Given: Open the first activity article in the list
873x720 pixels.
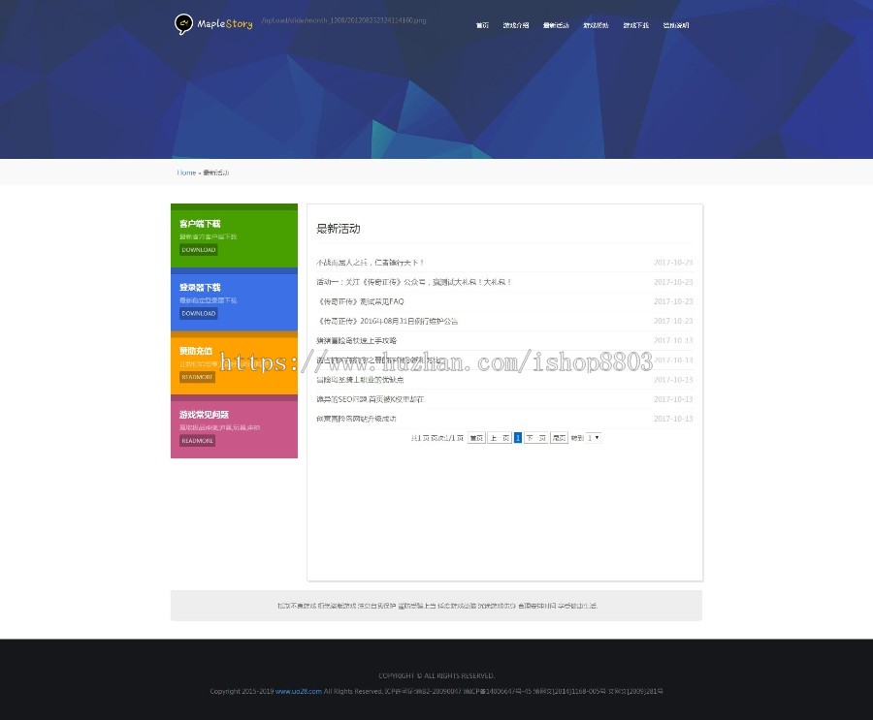Looking at the screenshot, I should coord(371,262).
